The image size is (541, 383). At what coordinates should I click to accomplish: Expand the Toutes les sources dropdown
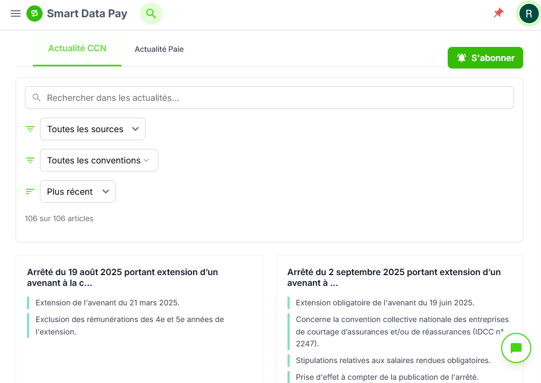tap(93, 129)
